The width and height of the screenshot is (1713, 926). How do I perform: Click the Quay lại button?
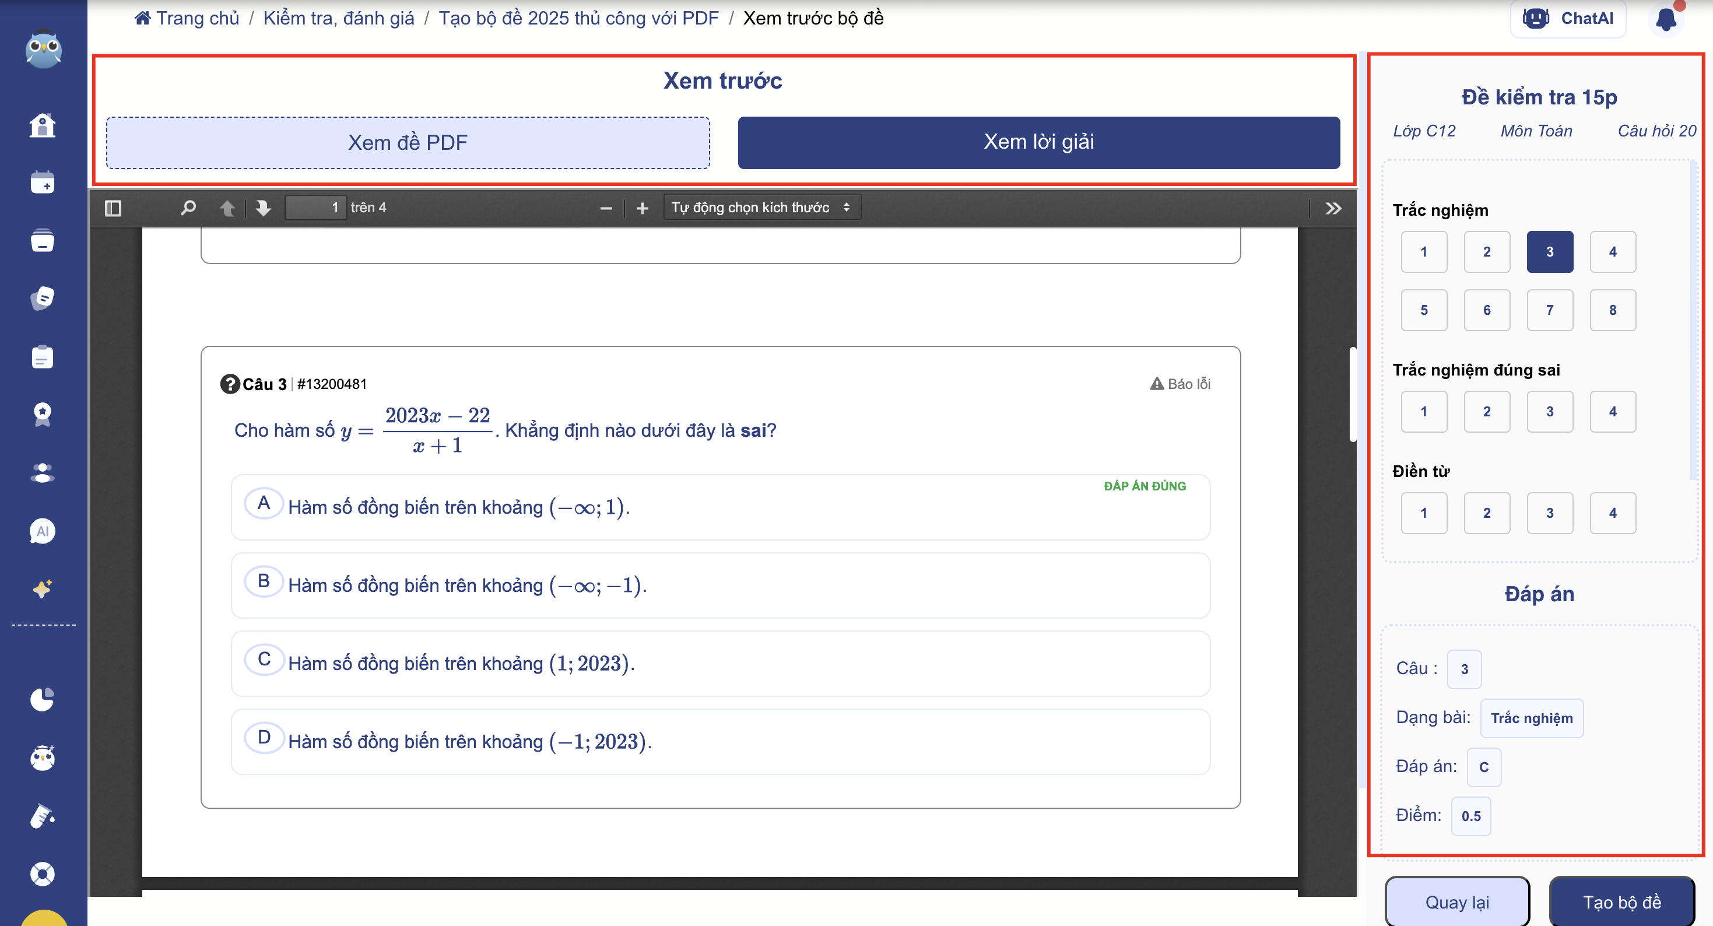1457,902
